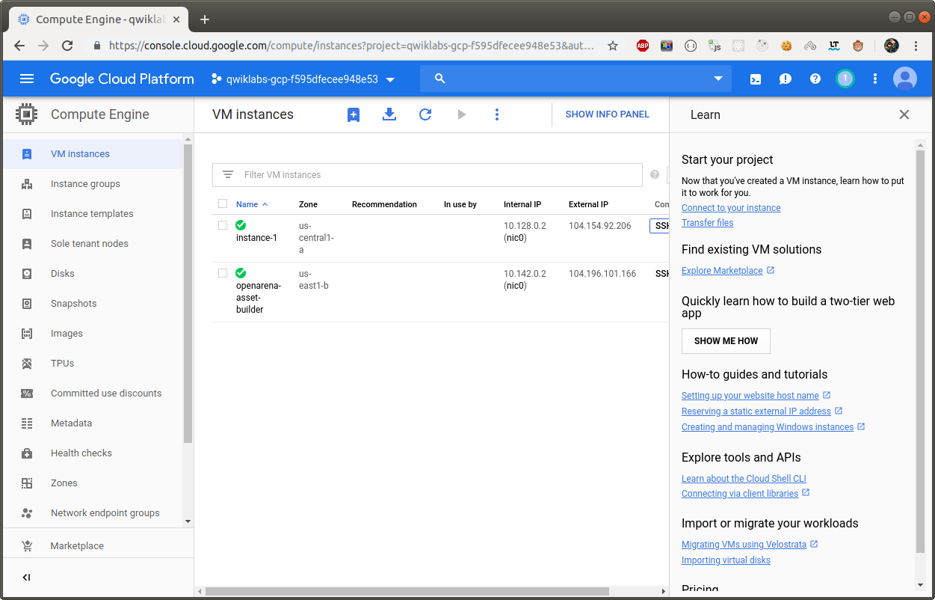Close the Learn panel
Screen dimensions: 935x600
click(x=904, y=114)
